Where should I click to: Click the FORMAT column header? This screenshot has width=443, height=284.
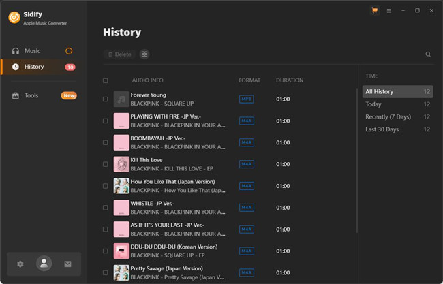coord(249,80)
